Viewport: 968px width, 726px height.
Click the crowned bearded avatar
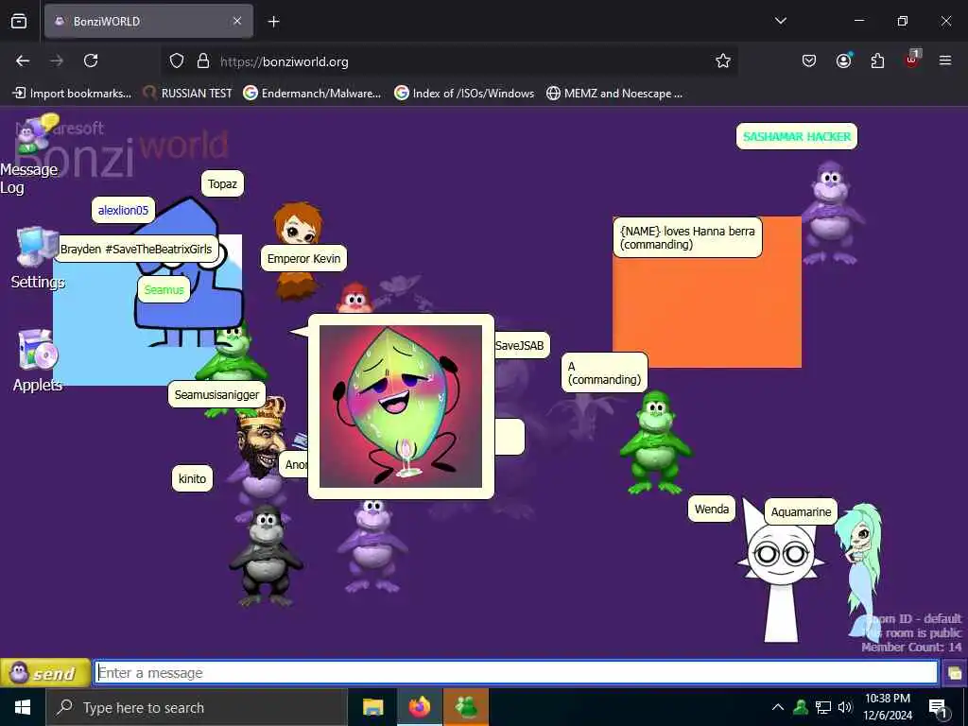pos(263,437)
